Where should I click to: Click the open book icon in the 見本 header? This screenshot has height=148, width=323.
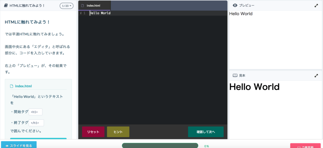[235, 75]
